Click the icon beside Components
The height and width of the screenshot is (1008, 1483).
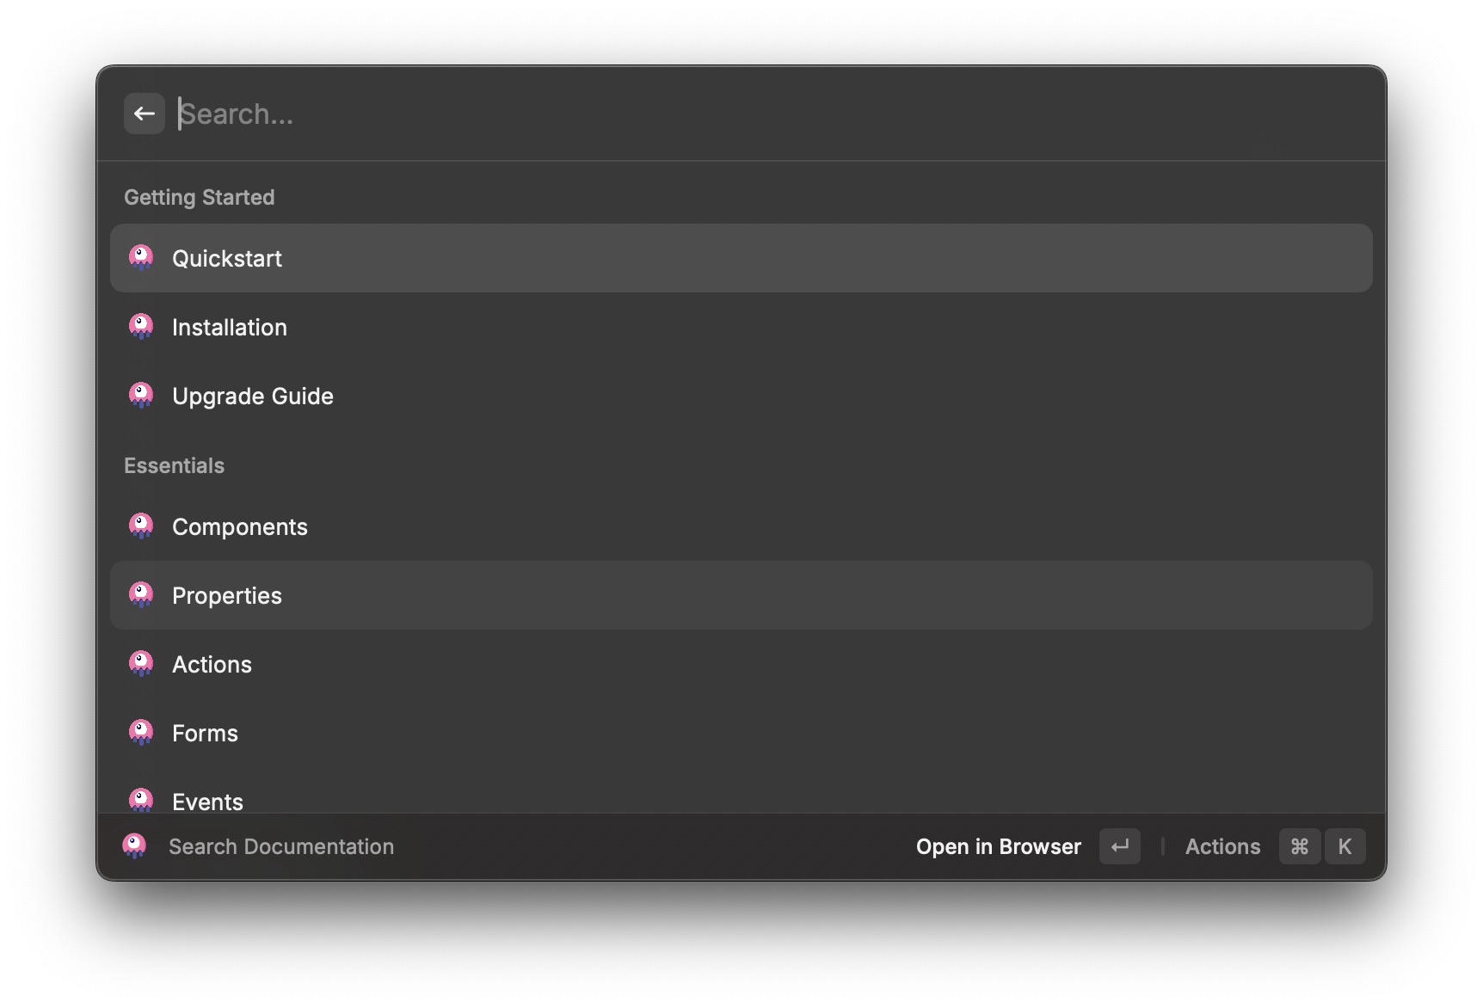click(x=141, y=526)
